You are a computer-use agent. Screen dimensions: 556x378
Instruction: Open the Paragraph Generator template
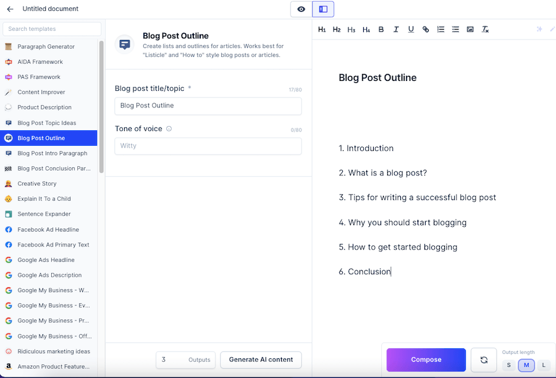coord(49,46)
